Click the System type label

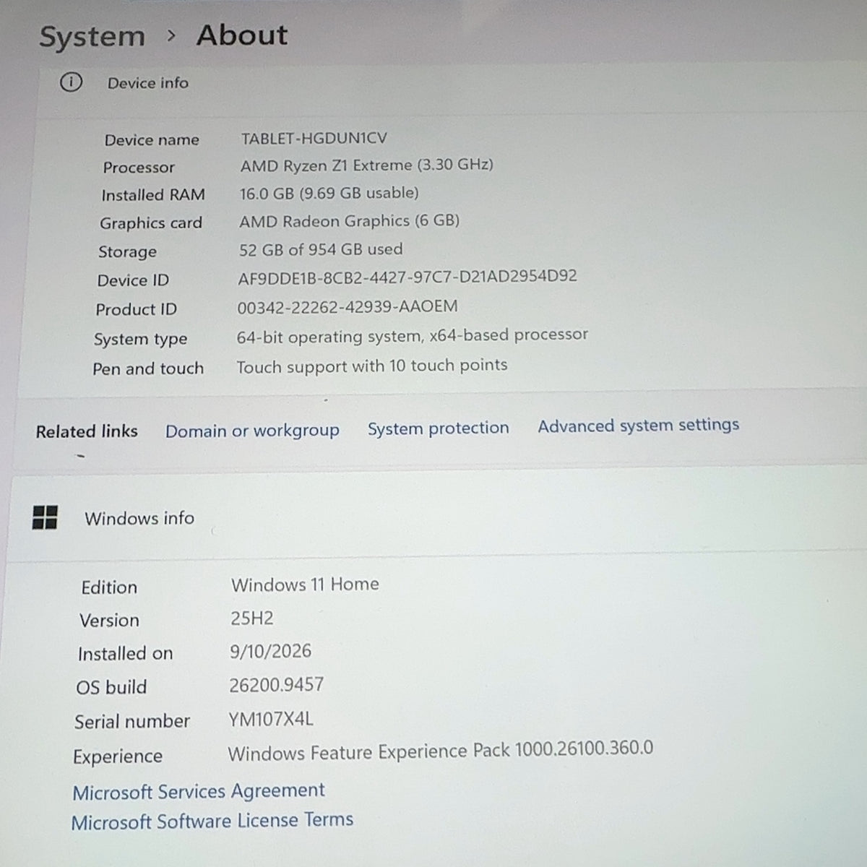pos(140,339)
